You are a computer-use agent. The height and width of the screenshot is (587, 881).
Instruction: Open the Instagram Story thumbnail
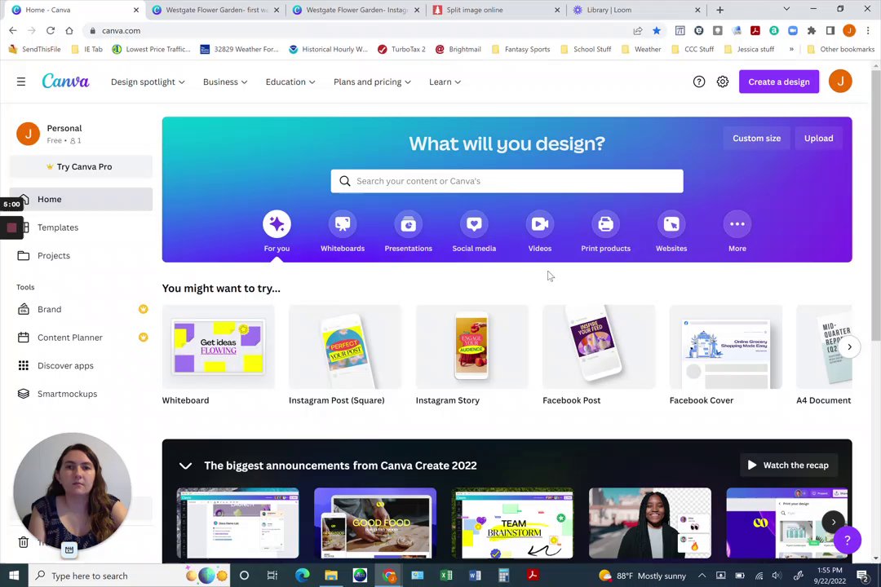472,347
